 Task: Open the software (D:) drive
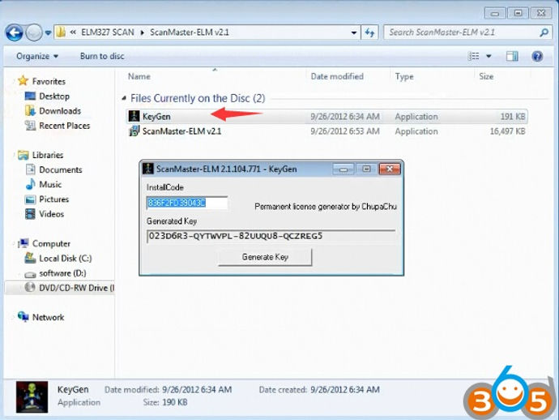point(62,273)
